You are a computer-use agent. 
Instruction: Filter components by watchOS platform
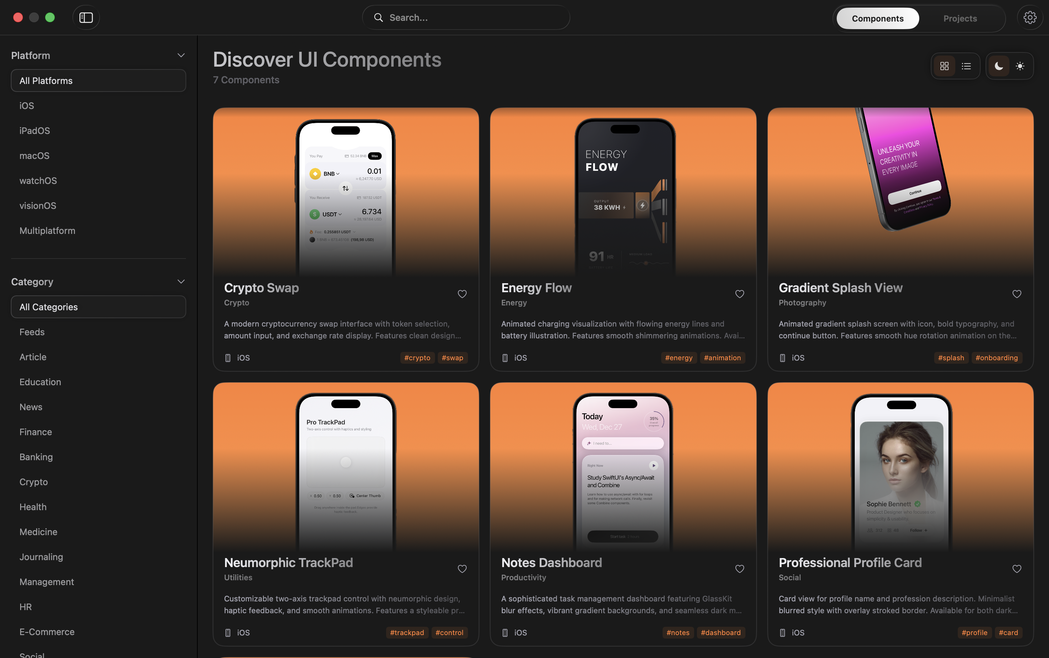[38, 180]
